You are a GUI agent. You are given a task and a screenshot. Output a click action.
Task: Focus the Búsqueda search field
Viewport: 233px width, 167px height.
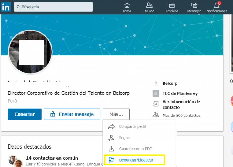tap(53, 7)
